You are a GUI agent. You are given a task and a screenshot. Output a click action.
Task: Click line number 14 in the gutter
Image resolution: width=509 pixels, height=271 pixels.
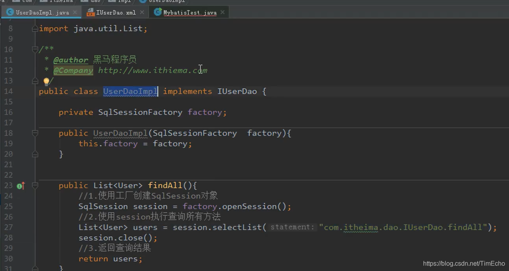point(8,91)
